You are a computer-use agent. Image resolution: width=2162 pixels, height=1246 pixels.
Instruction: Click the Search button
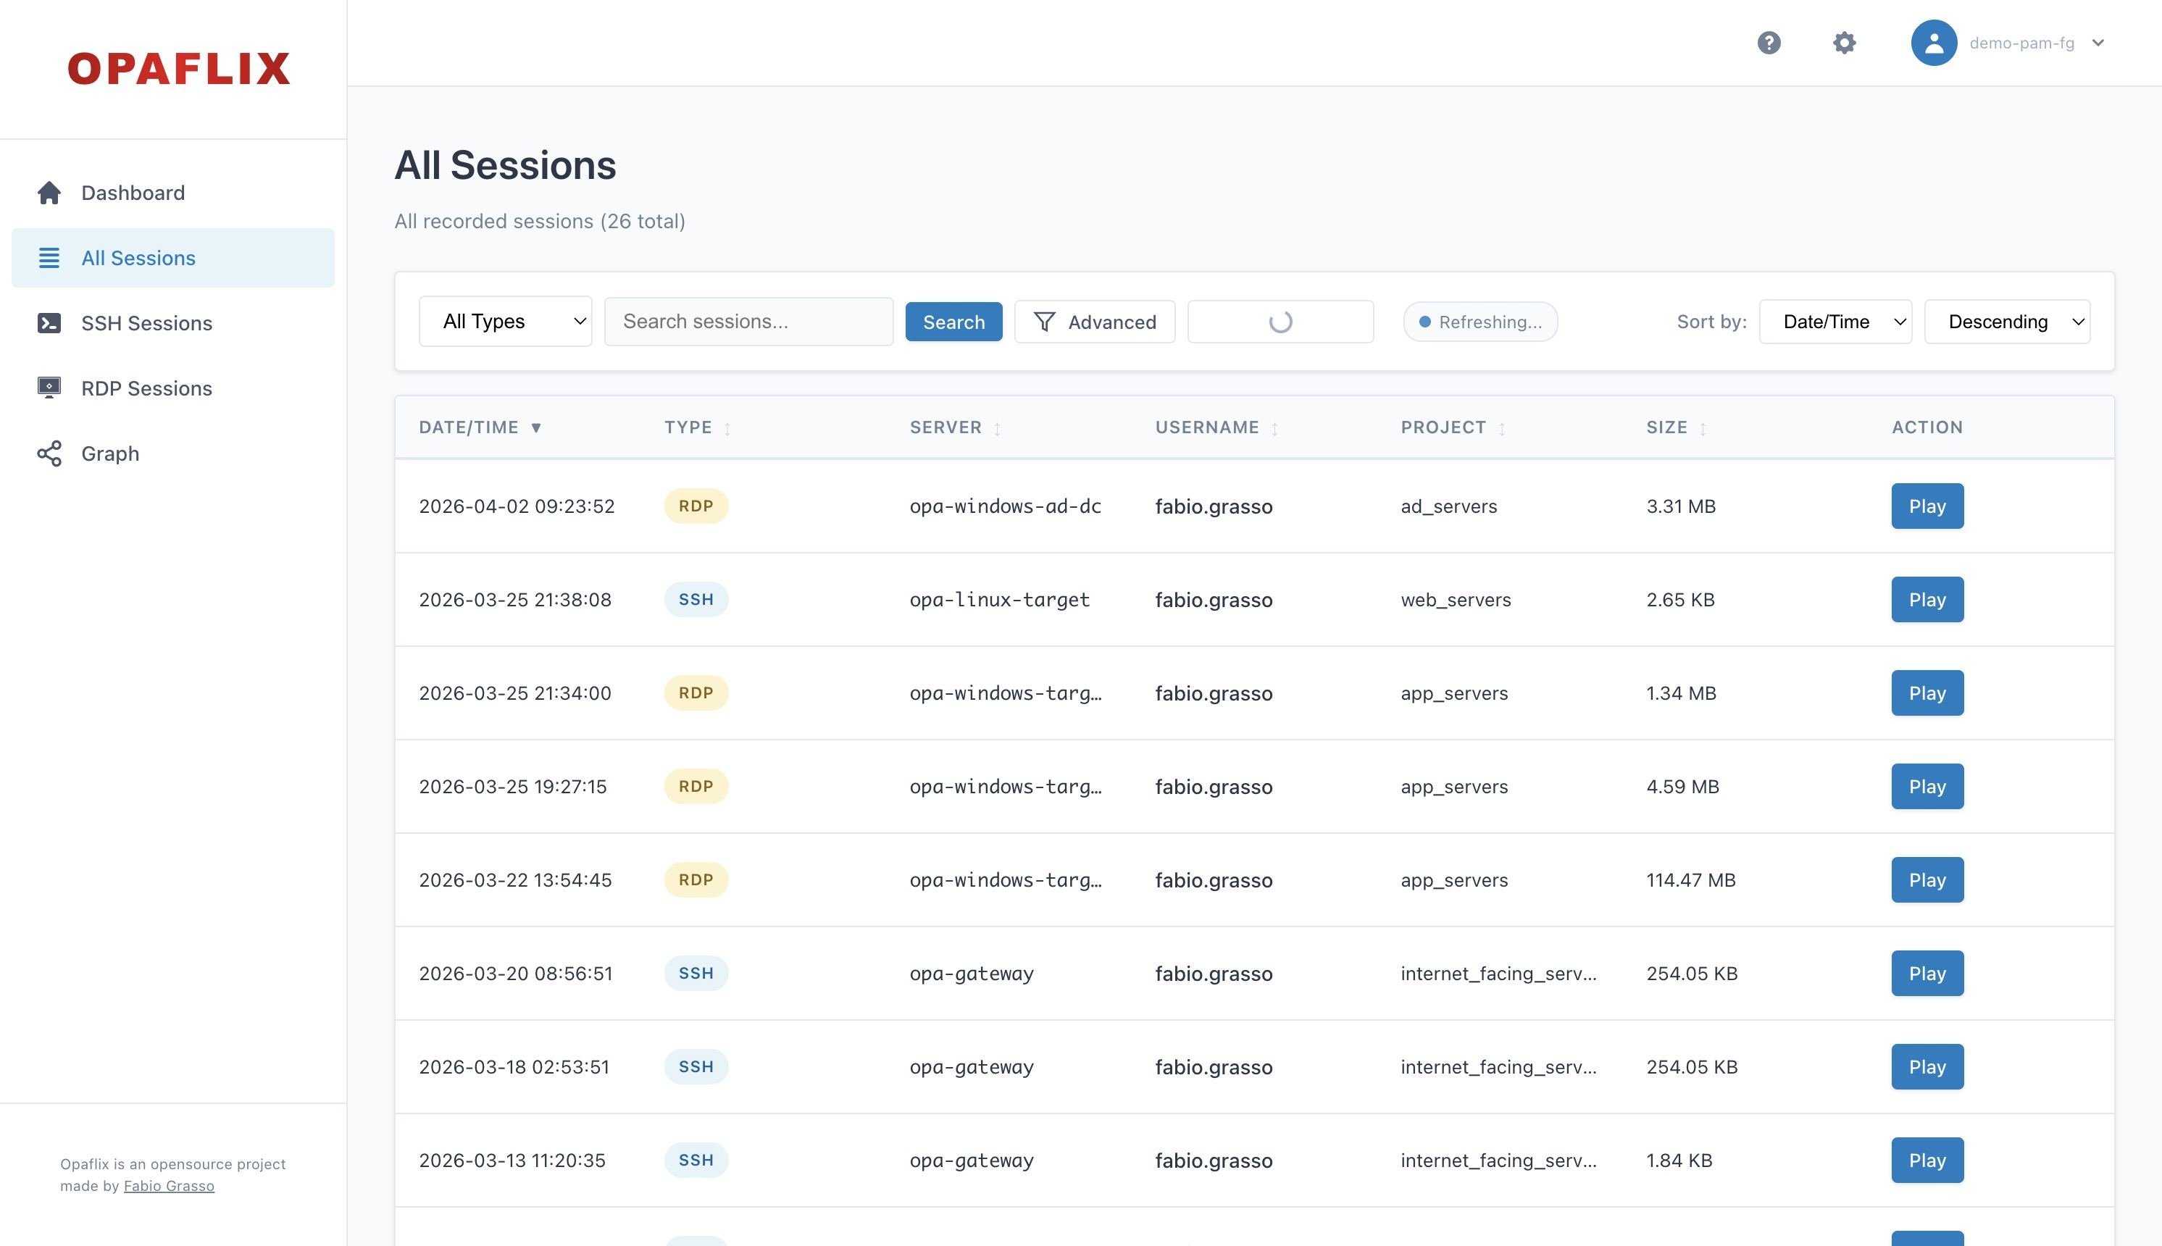(953, 322)
